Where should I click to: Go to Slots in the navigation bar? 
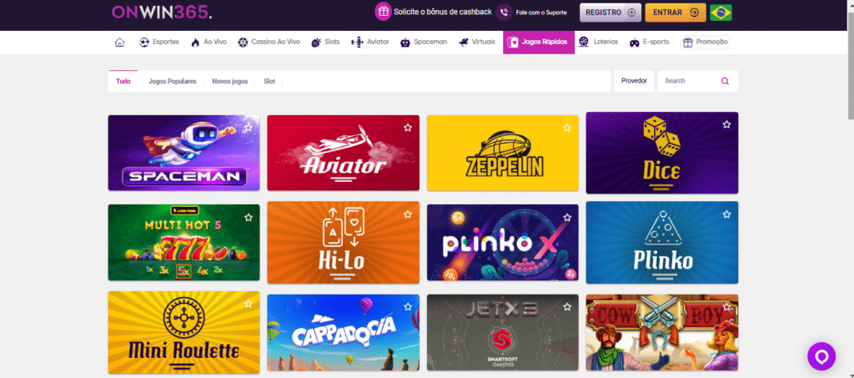(325, 42)
